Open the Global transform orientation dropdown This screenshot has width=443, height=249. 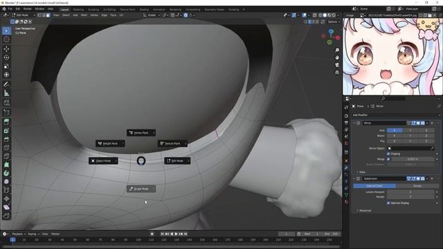pyautogui.click(x=152, y=15)
